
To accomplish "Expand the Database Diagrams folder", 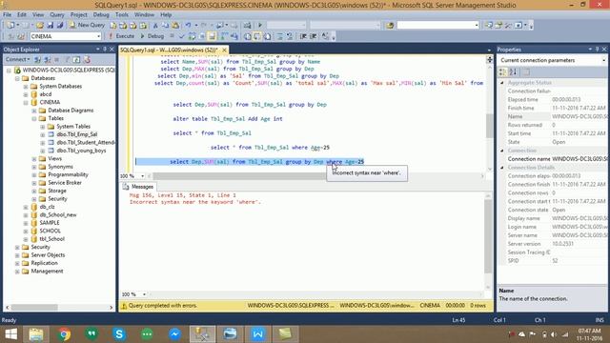I will coord(34,111).
